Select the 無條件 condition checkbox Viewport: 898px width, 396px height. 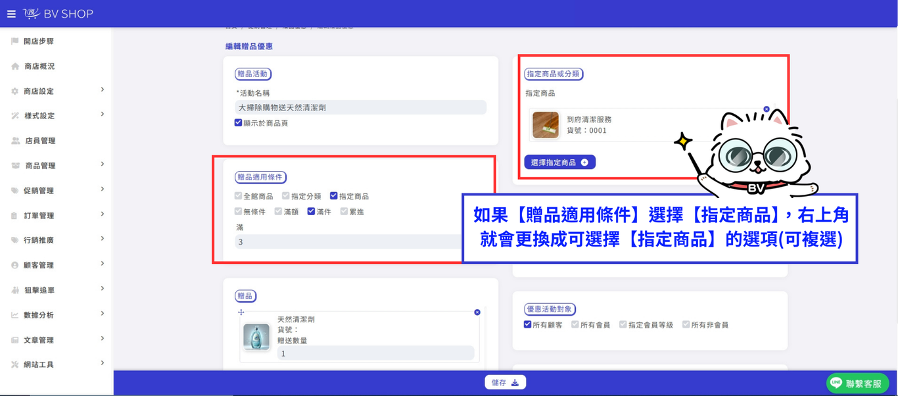pos(239,212)
